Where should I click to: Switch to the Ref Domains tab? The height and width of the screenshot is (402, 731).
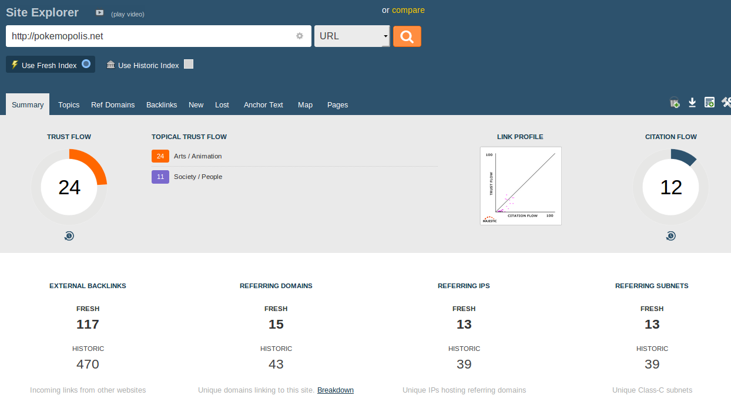point(113,104)
